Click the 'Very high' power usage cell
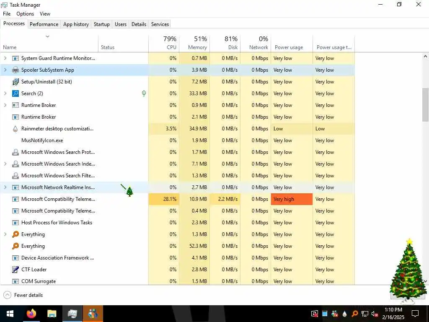429x322 pixels. click(292, 199)
